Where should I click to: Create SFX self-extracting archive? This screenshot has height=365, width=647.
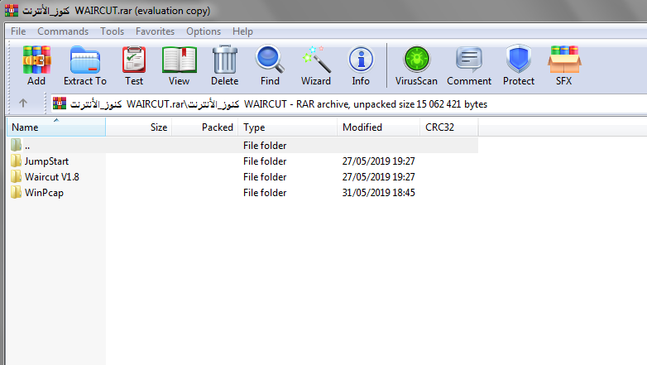click(564, 65)
